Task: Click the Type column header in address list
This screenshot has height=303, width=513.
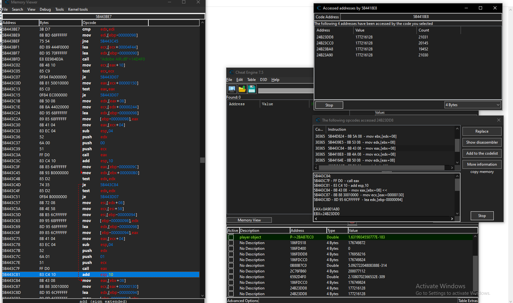Action: pos(337,231)
